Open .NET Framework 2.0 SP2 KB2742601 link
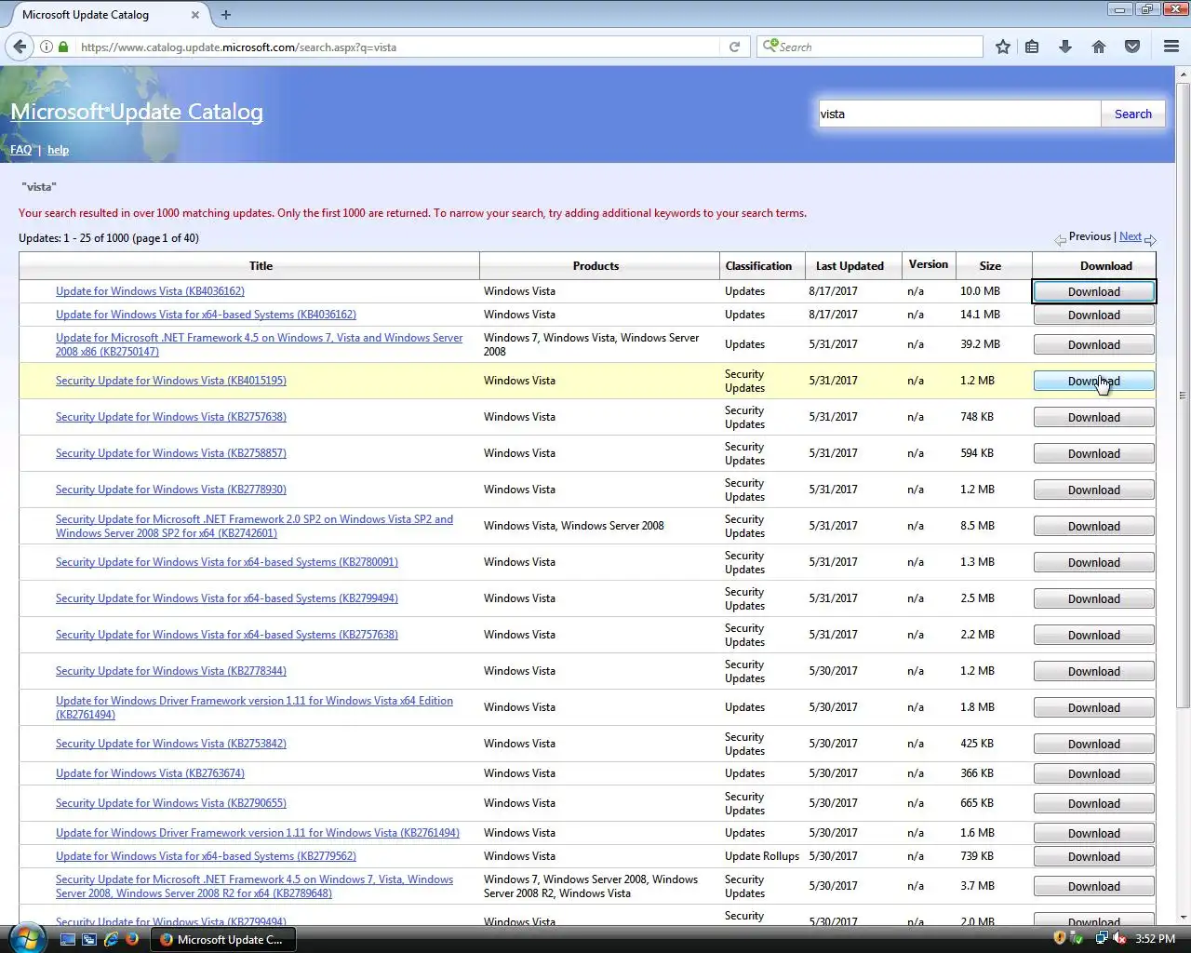Screen dimensions: 1191x953 click(x=254, y=526)
